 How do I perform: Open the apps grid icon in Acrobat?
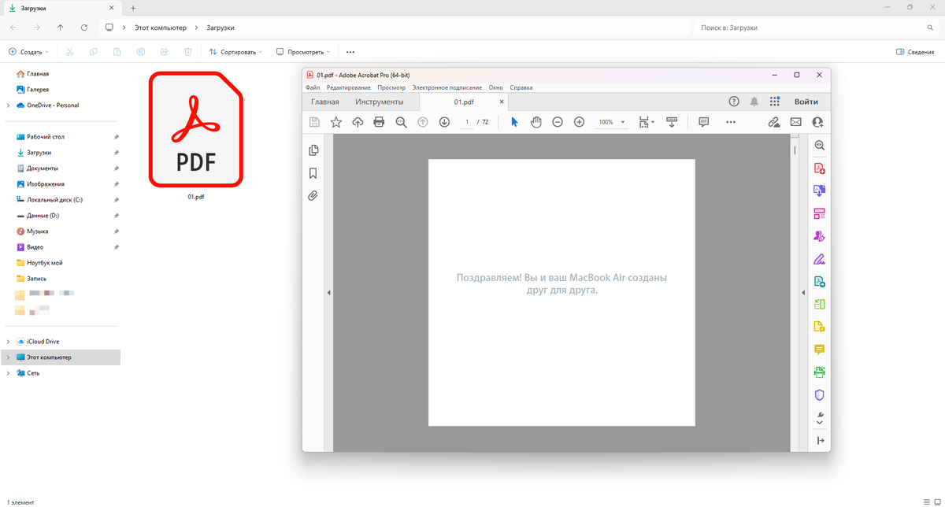775,102
